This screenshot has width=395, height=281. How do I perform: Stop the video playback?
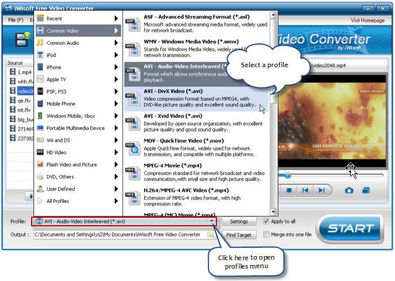pos(289,190)
